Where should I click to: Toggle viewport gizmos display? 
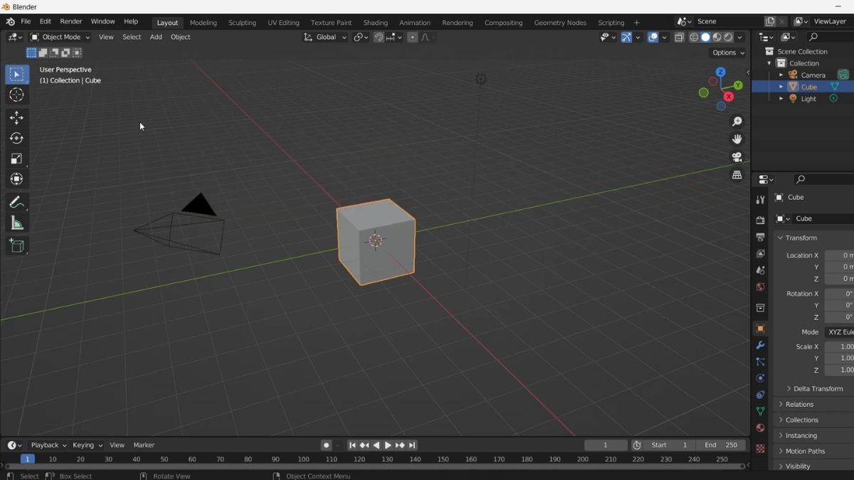pyautogui.click(x=626, y=37)
